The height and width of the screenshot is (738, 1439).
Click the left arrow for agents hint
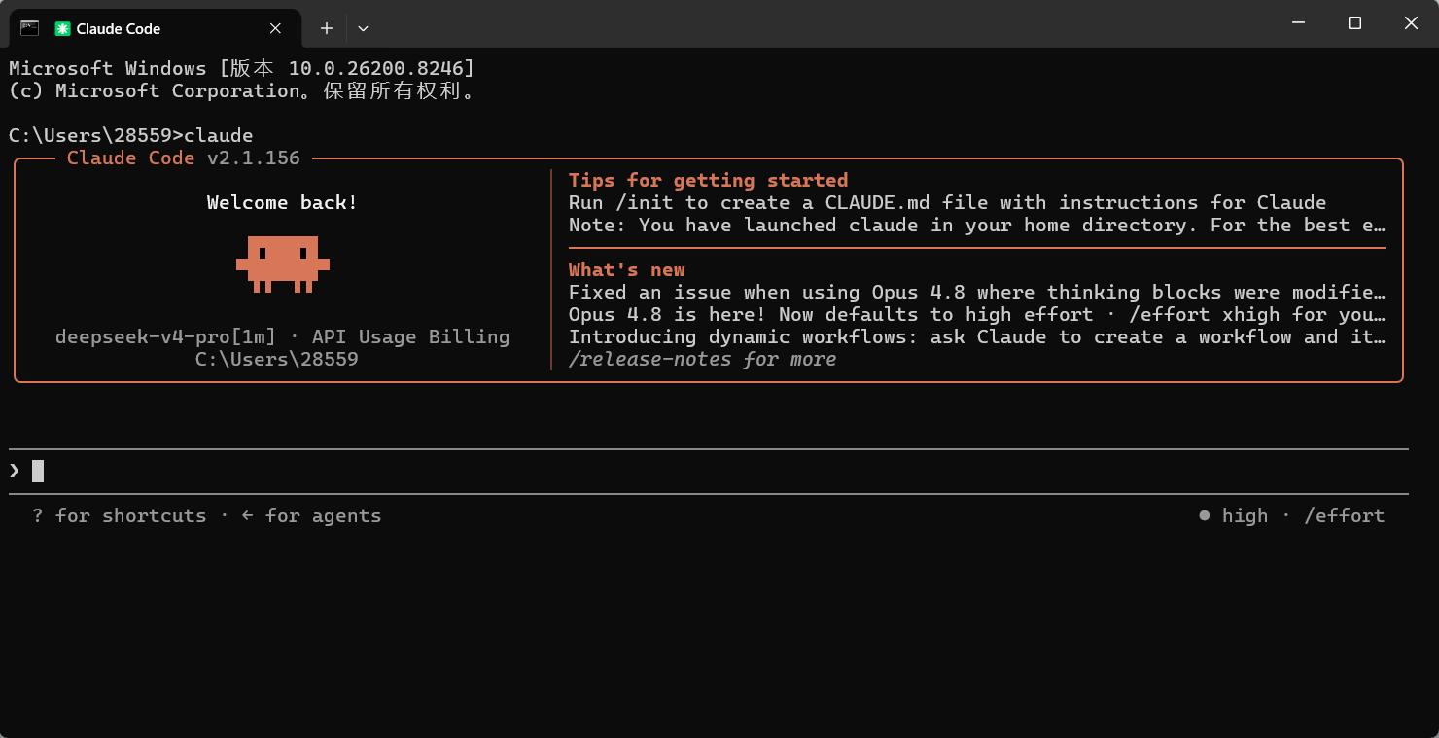pyautogui.click(x=311, y=516)
